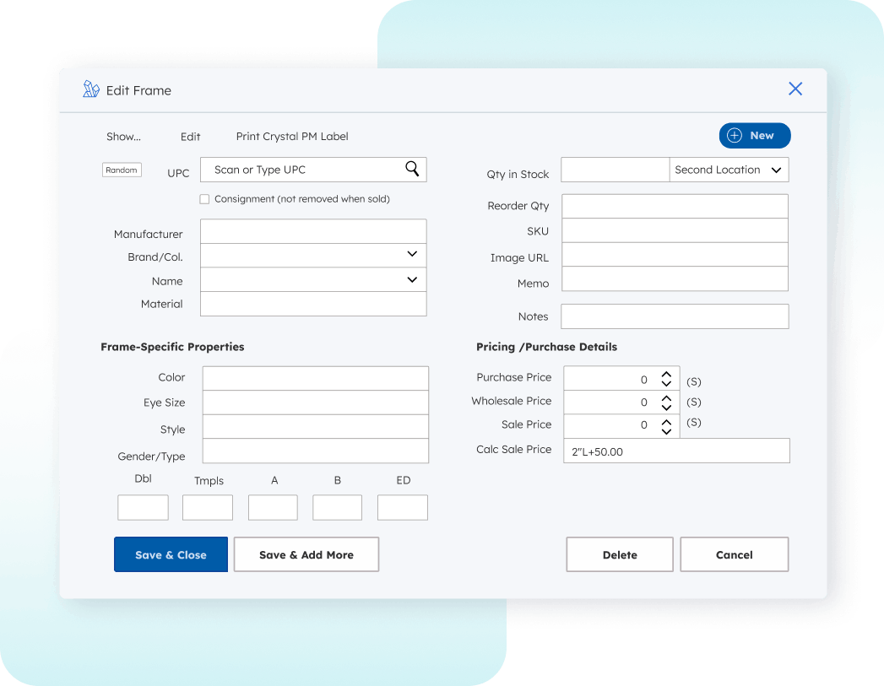Focus the Scan or Type UPC field
Screen dimensions: 884x686
304,170
